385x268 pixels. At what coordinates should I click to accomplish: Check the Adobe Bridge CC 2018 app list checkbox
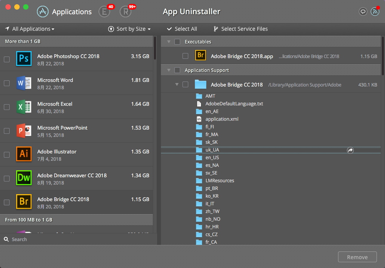(x=7, y=202)
